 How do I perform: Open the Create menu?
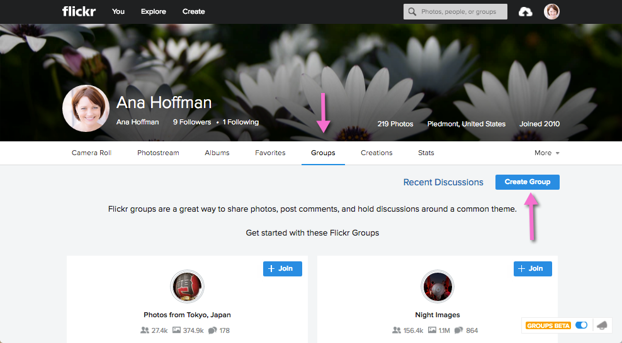click(193, 11)
